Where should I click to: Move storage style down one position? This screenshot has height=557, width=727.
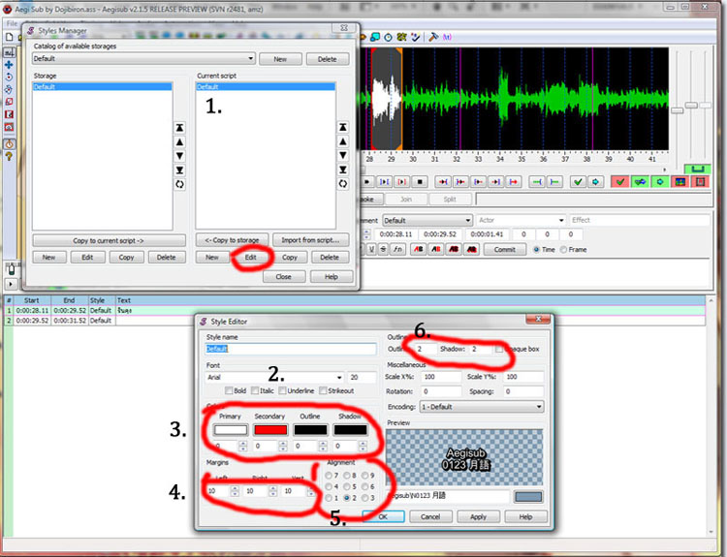[179, 156]
